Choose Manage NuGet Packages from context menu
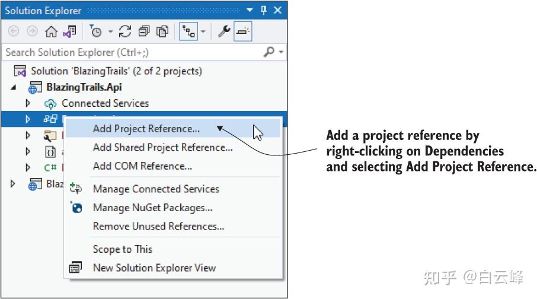 click(x=152, y=208)
